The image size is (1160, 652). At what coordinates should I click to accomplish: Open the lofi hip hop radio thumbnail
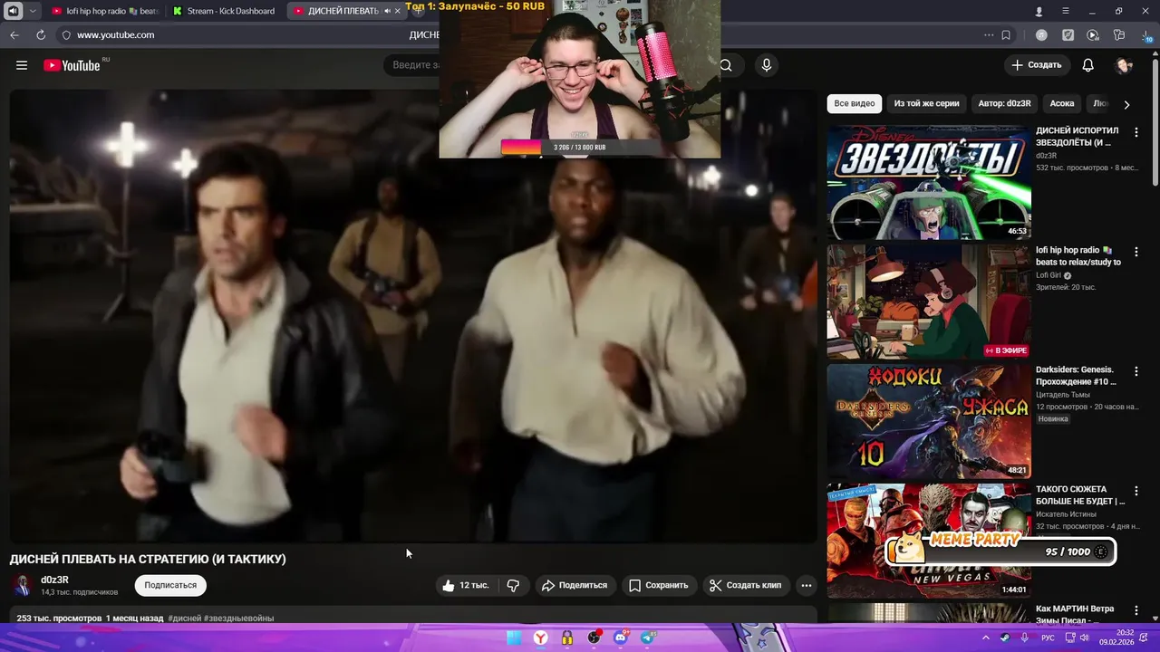pos(929,302)
